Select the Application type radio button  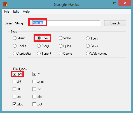15,54
